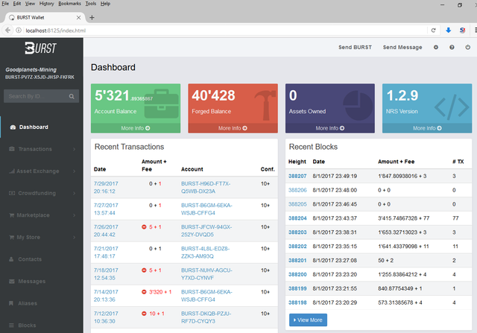Expand the My Store submenu arrow
This screenshot has height=333, width=477.
click(x=75, y=237)
